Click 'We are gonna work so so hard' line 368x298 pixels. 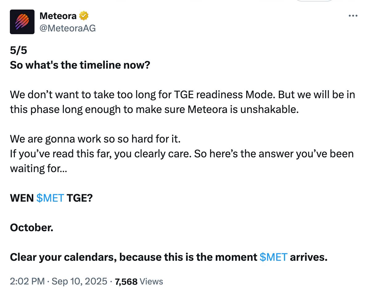pos(95,139)
